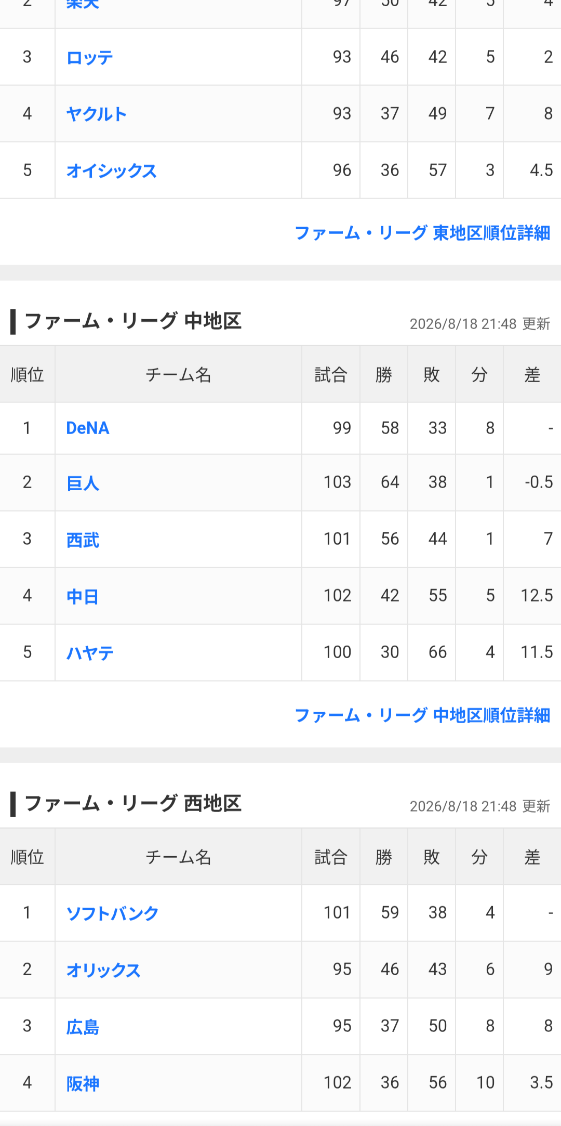
Task: Open the 中日 team link
Action: click(x=83, y=597)
